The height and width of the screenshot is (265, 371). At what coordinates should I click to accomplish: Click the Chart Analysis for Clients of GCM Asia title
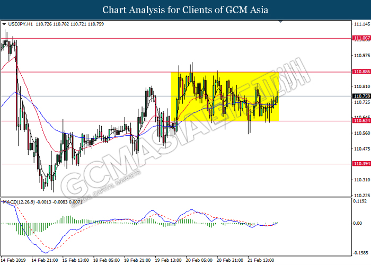(x=185, y=10)
